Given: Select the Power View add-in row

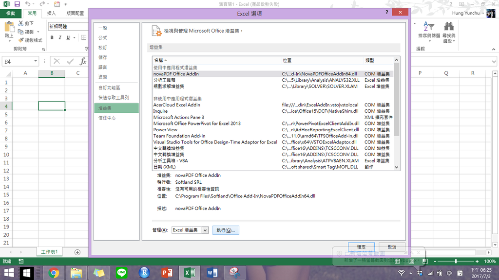Looking at the screenshot, I should click(x=273, y=130).
